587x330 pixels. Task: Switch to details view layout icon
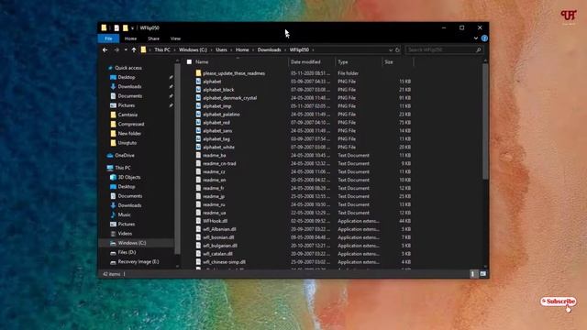coord(473,274)
